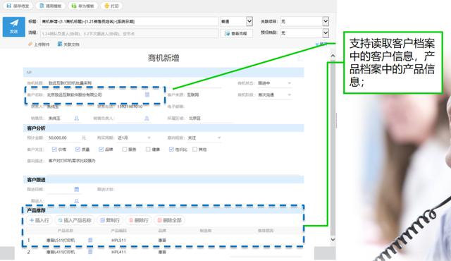Click the 所属区域 北京区 field

pos(211,119)
